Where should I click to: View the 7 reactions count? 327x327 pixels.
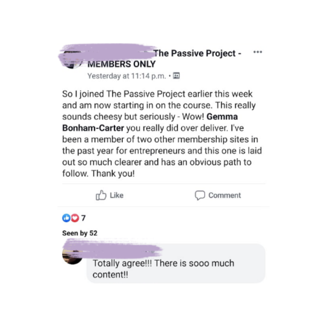pyautogui.click(x=83, y=218)
